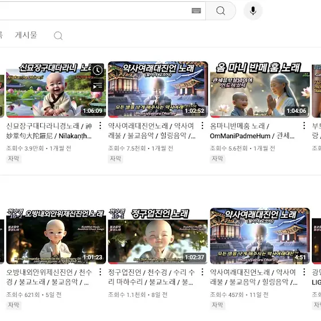Click 자막 badge under 오방내외안위제신진언
Image resolution: width=321 pixels, height=321 pixels.
(x=14, y=305)
